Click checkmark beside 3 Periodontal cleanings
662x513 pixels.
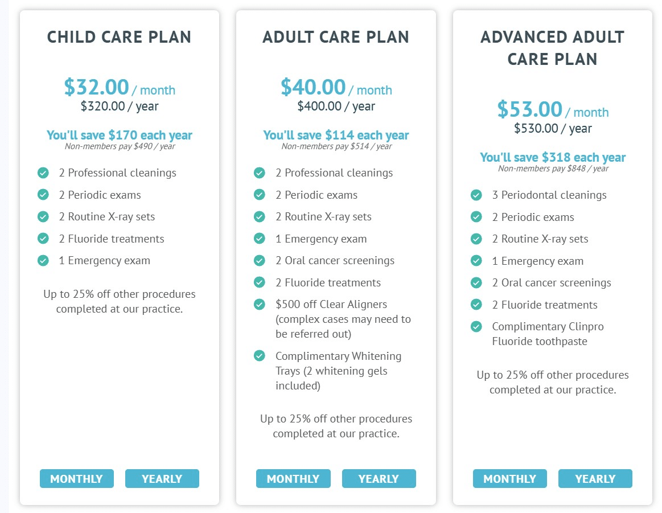click(x=476, y=195)
